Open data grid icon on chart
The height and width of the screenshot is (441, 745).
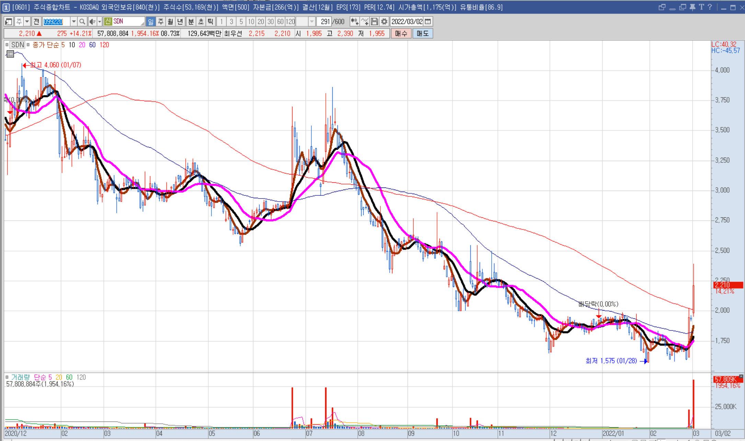point(10,54)
